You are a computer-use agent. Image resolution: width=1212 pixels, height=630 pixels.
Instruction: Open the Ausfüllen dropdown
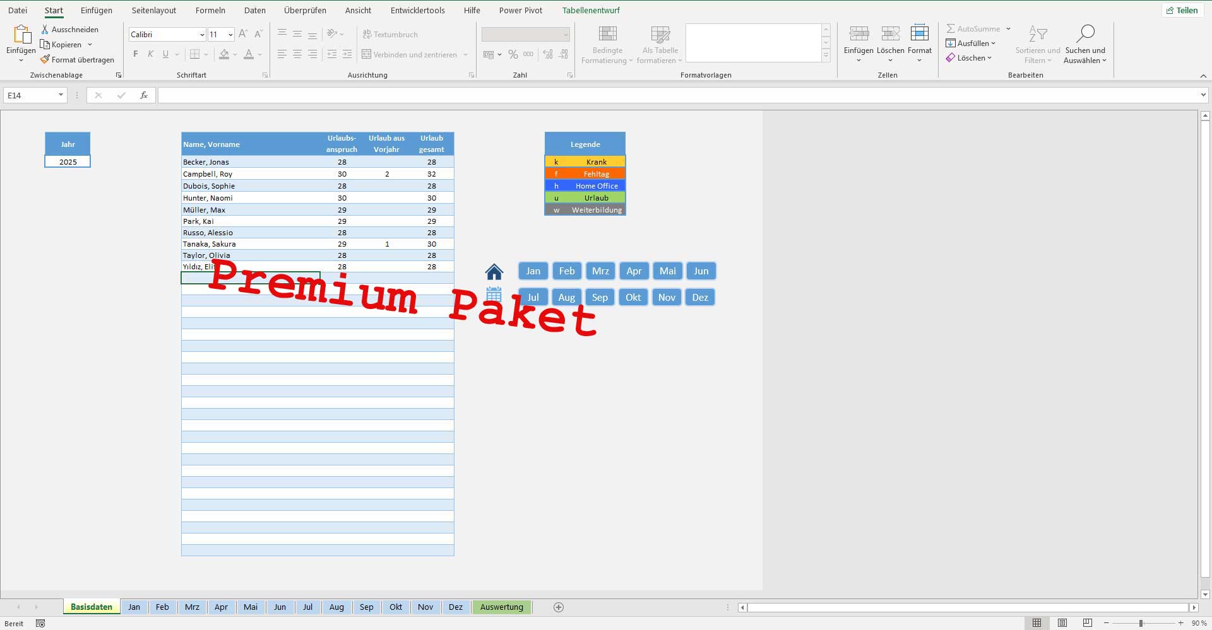(972, 44)
